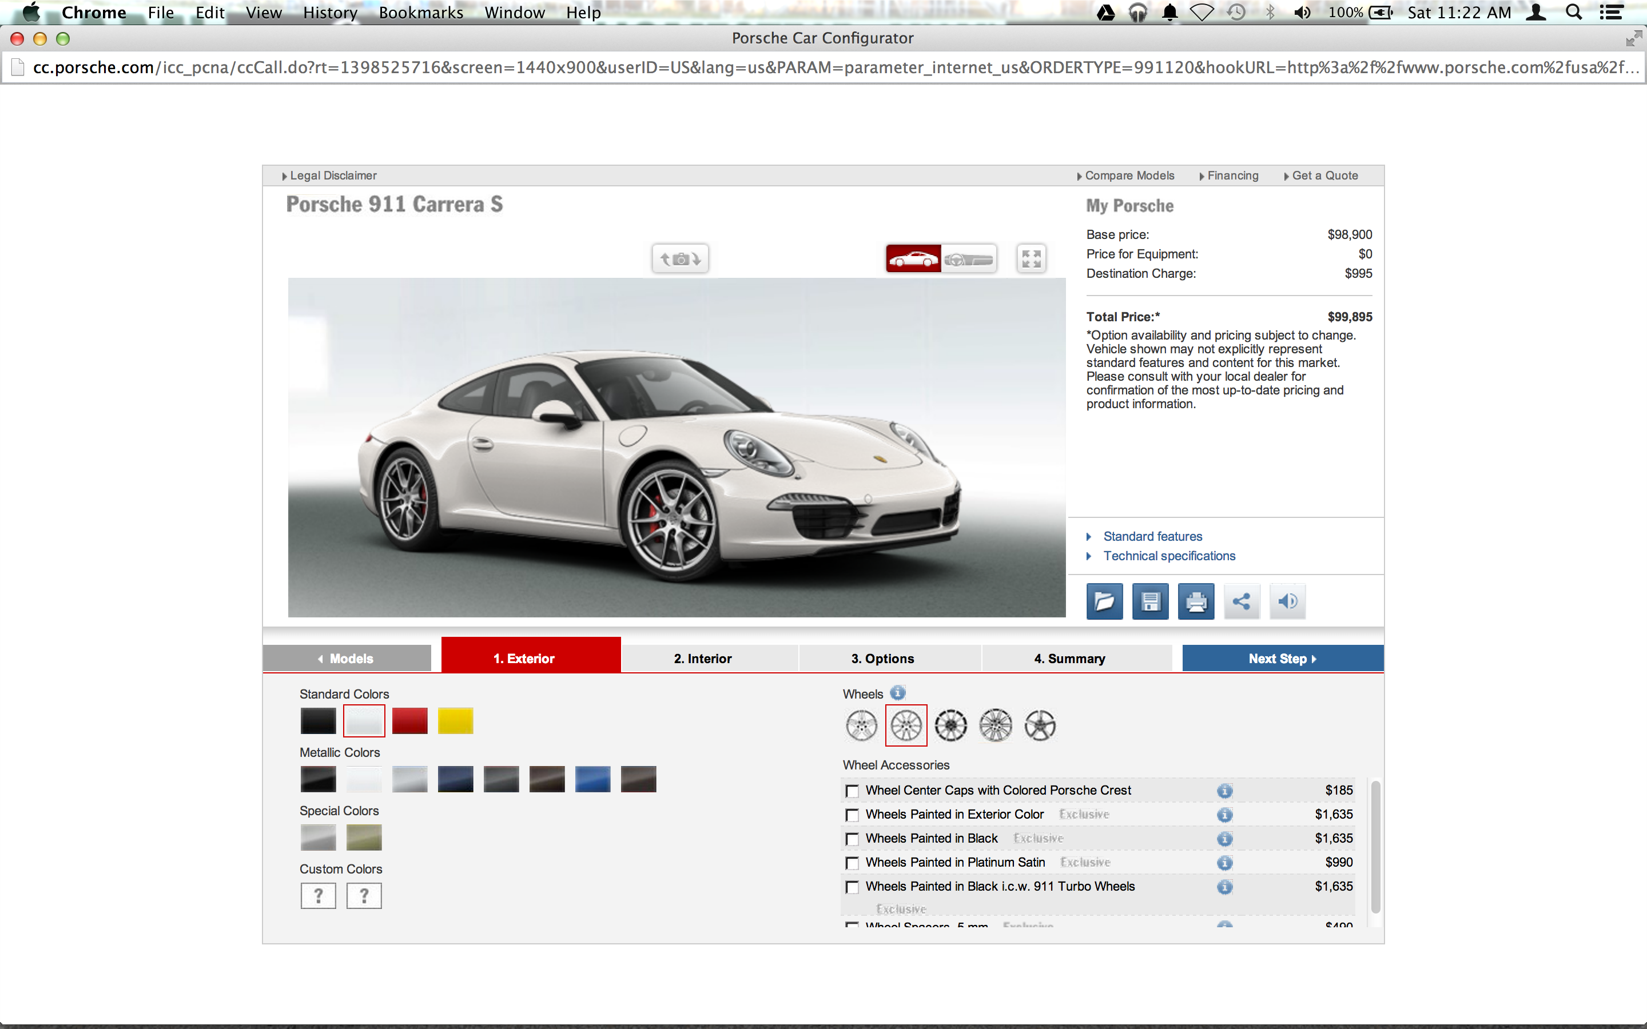Open Chrome View menu

pos(264,12)
